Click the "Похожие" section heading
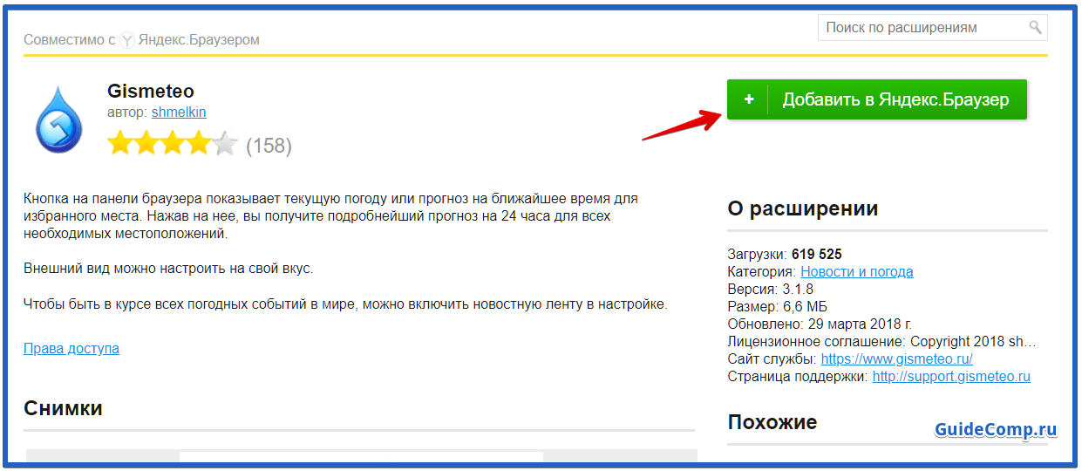This screenshot has height=471, width=1082. pyautogui.click(x=772, y=422)
